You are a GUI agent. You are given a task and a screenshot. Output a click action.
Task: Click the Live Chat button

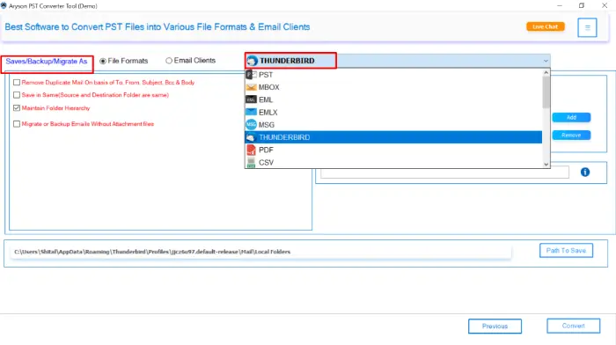pos(546,26)
